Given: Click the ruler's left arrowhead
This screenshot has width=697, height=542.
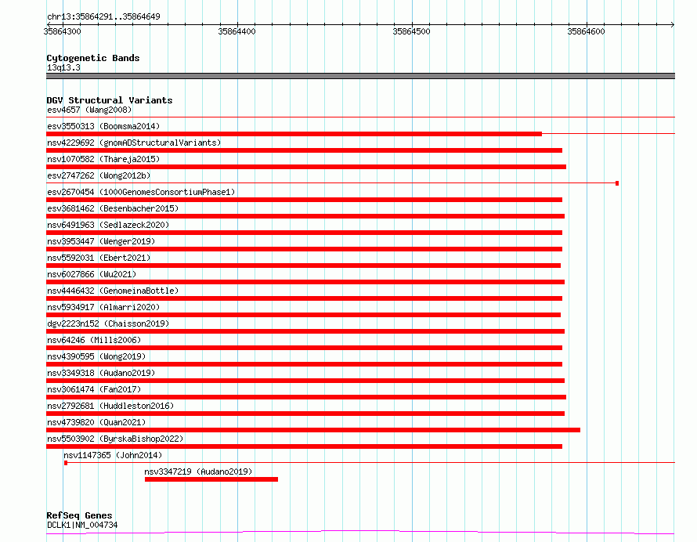Looking at the screenshot, I should click(49, 24).
